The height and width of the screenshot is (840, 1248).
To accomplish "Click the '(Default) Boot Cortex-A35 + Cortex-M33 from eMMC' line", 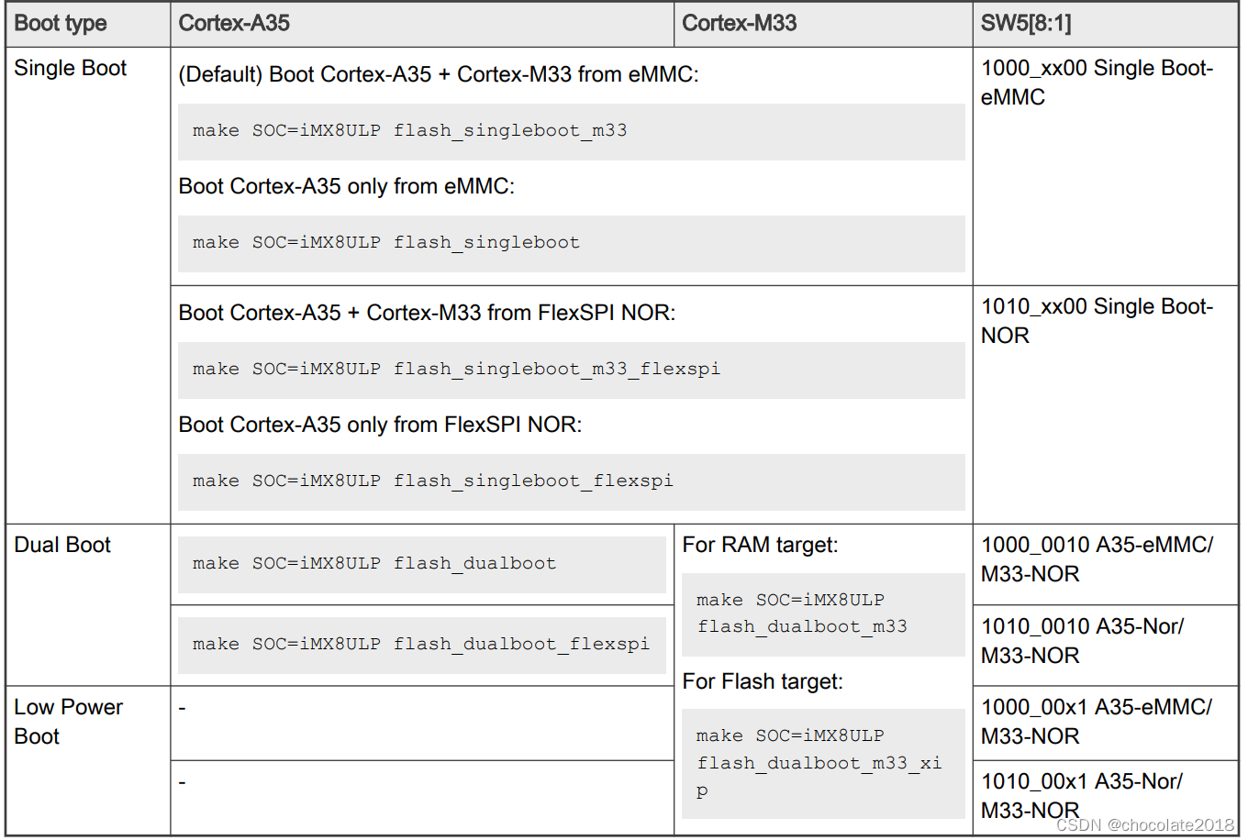I will [439, 74].
